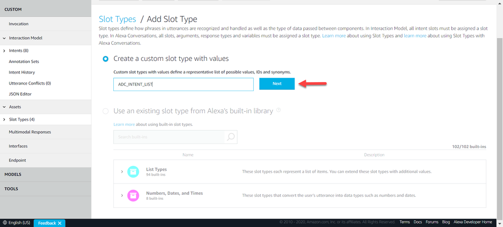
Task: Click the help icon beside built-in library heading
Action: click(x=278, y=110)
